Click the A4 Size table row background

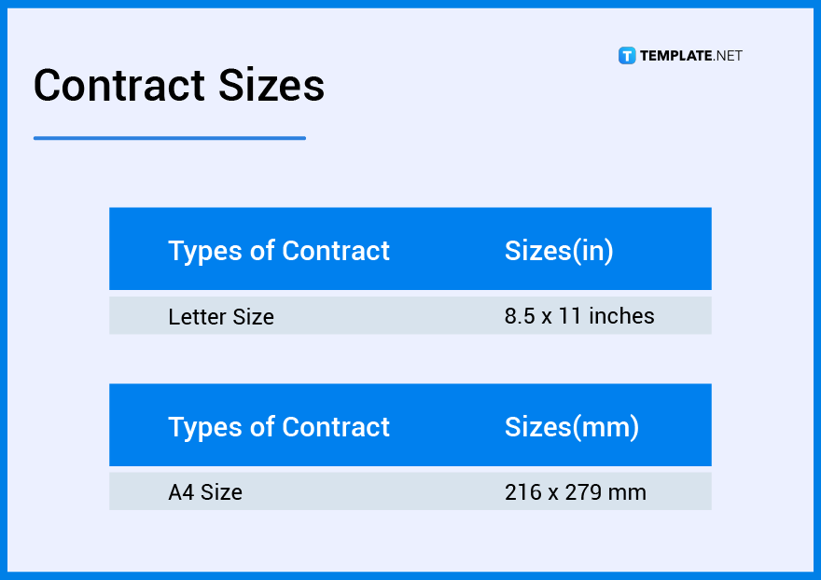point(410,491)
